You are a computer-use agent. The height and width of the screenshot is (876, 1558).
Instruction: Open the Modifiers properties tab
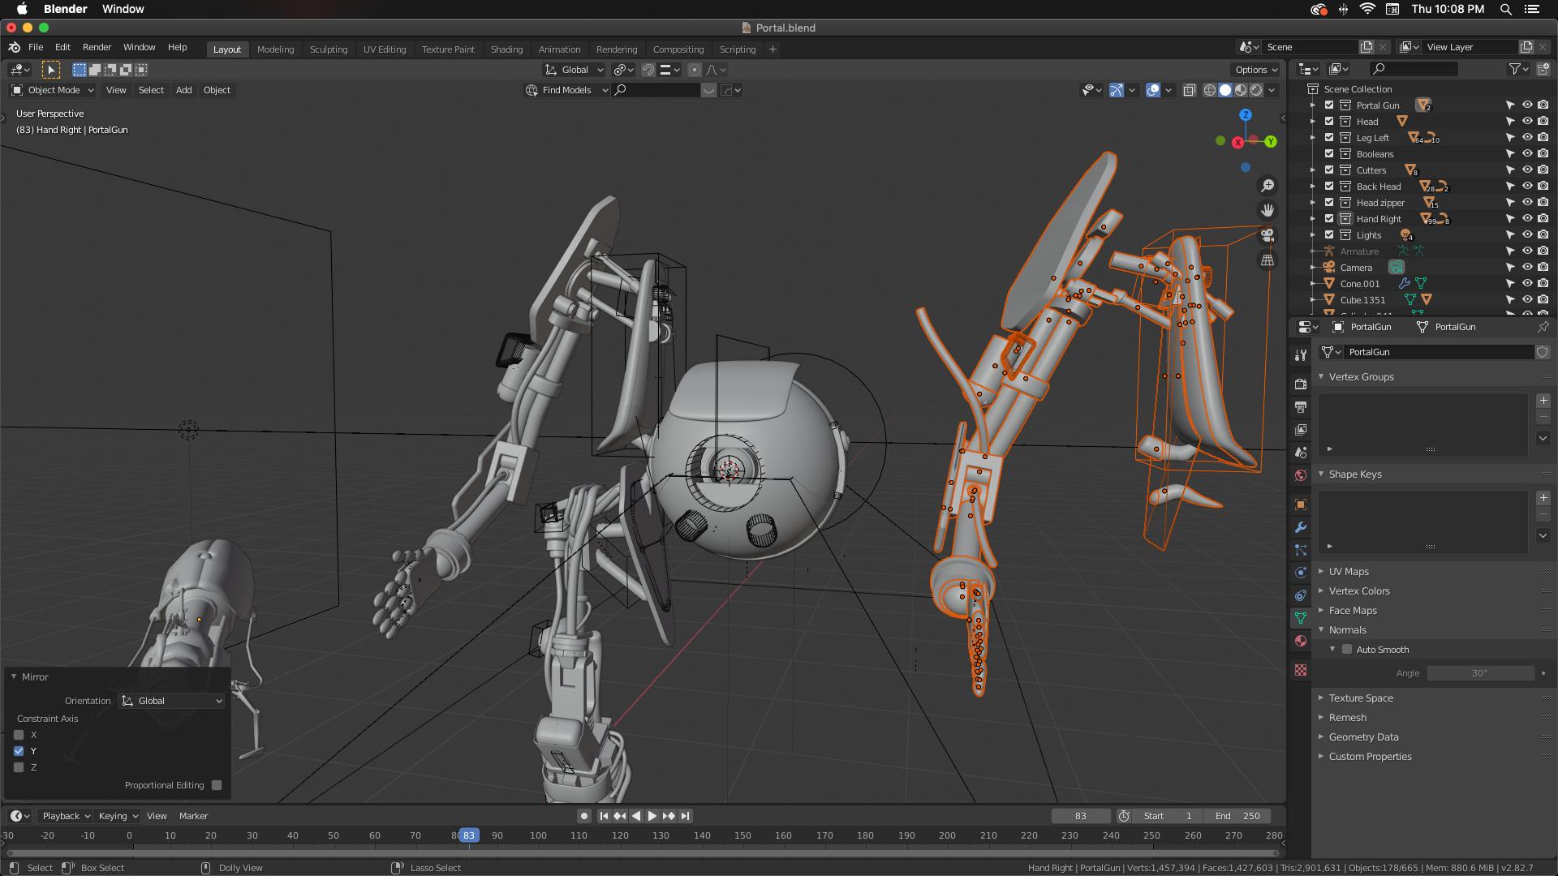coord(1301,527)
